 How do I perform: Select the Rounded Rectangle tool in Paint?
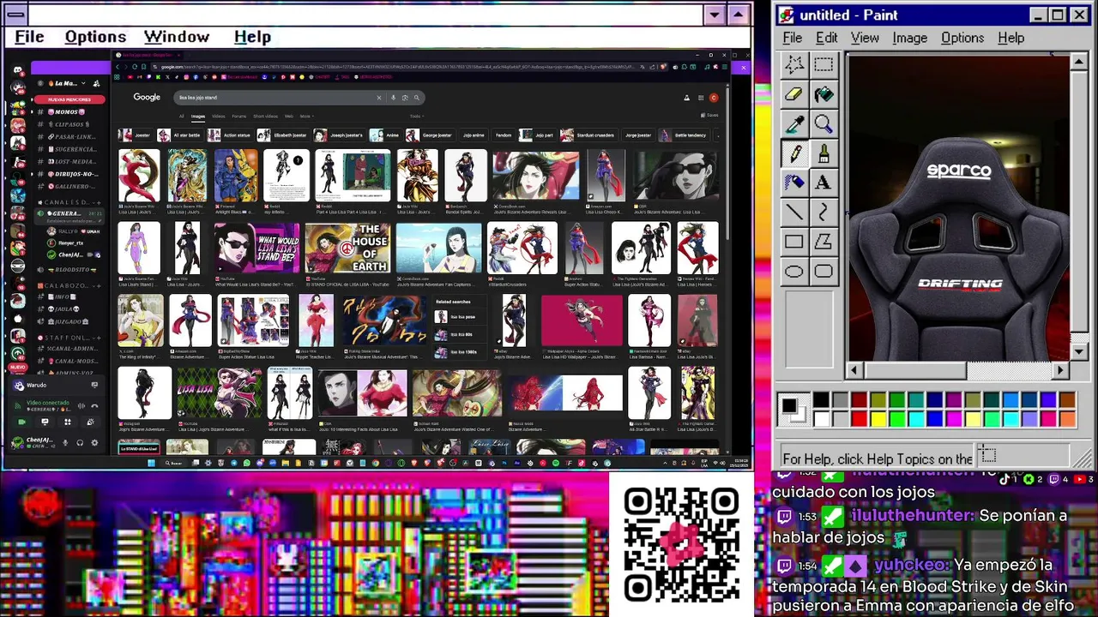click(x=823, y=272)
